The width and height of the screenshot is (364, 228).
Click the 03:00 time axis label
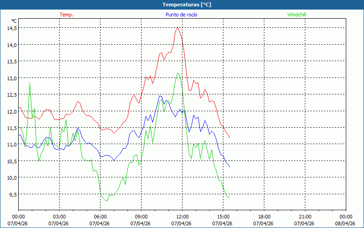[60, 217]
